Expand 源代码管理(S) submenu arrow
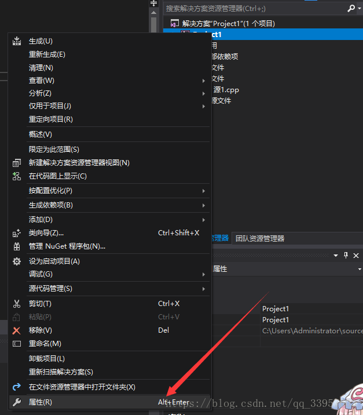363x415 pixels. [204, 289]
